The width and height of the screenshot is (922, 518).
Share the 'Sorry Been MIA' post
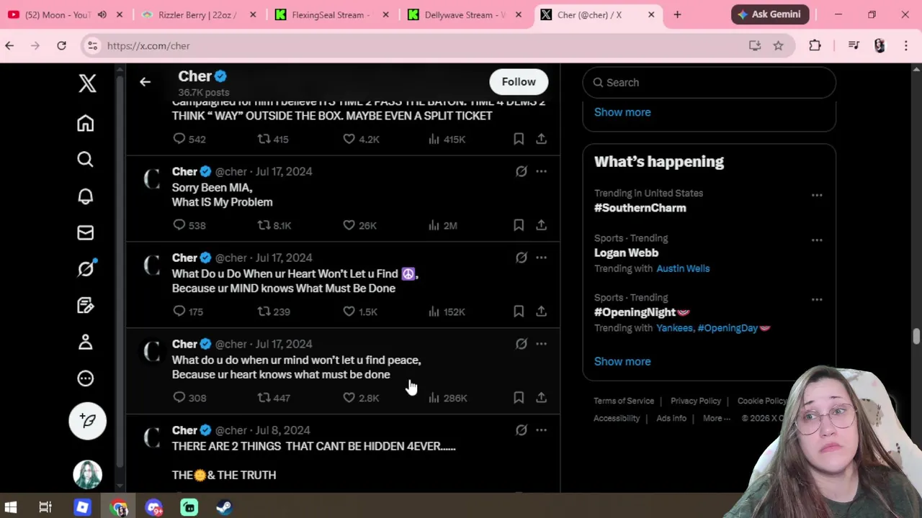tap(541, 225)
